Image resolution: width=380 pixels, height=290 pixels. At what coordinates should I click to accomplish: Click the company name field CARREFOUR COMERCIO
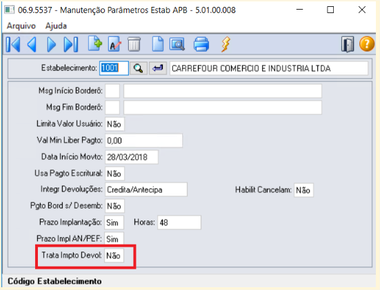coord(269,68)
